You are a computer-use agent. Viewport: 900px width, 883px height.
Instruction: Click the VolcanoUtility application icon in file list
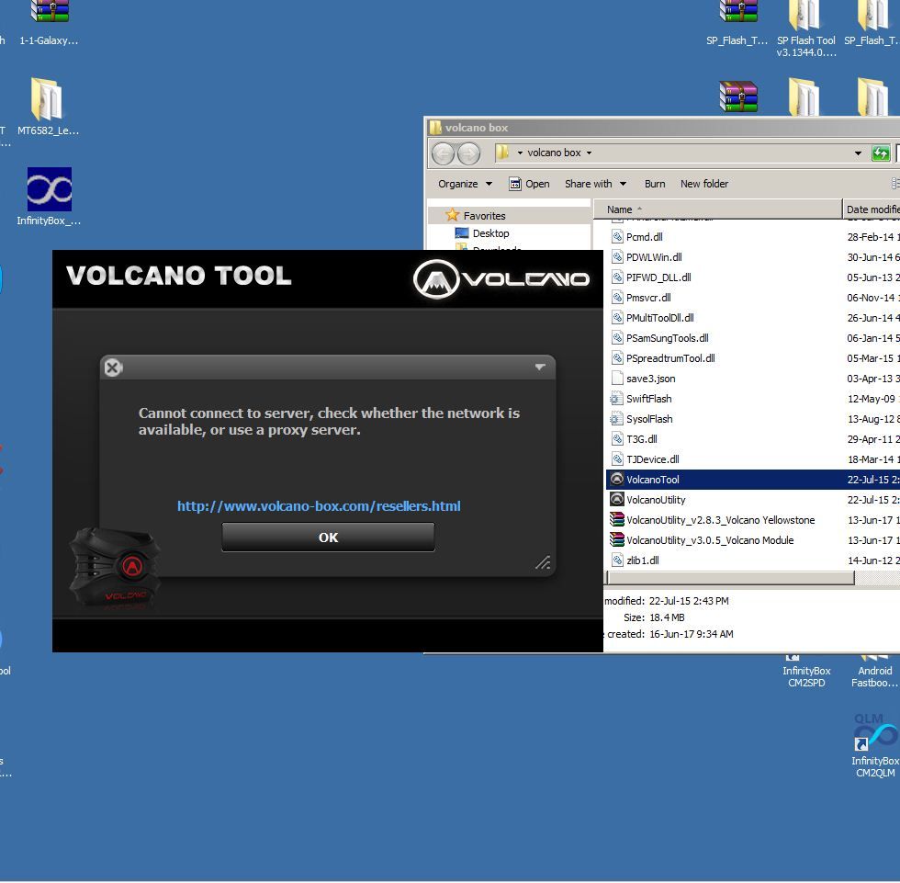pyautogui.click(x=617, y=500)
